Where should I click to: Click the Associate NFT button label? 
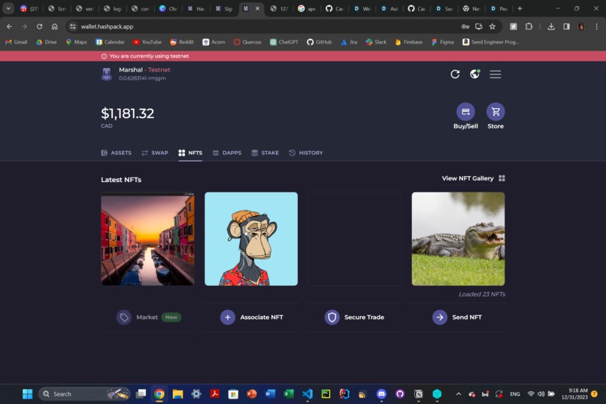coord(262,317)
